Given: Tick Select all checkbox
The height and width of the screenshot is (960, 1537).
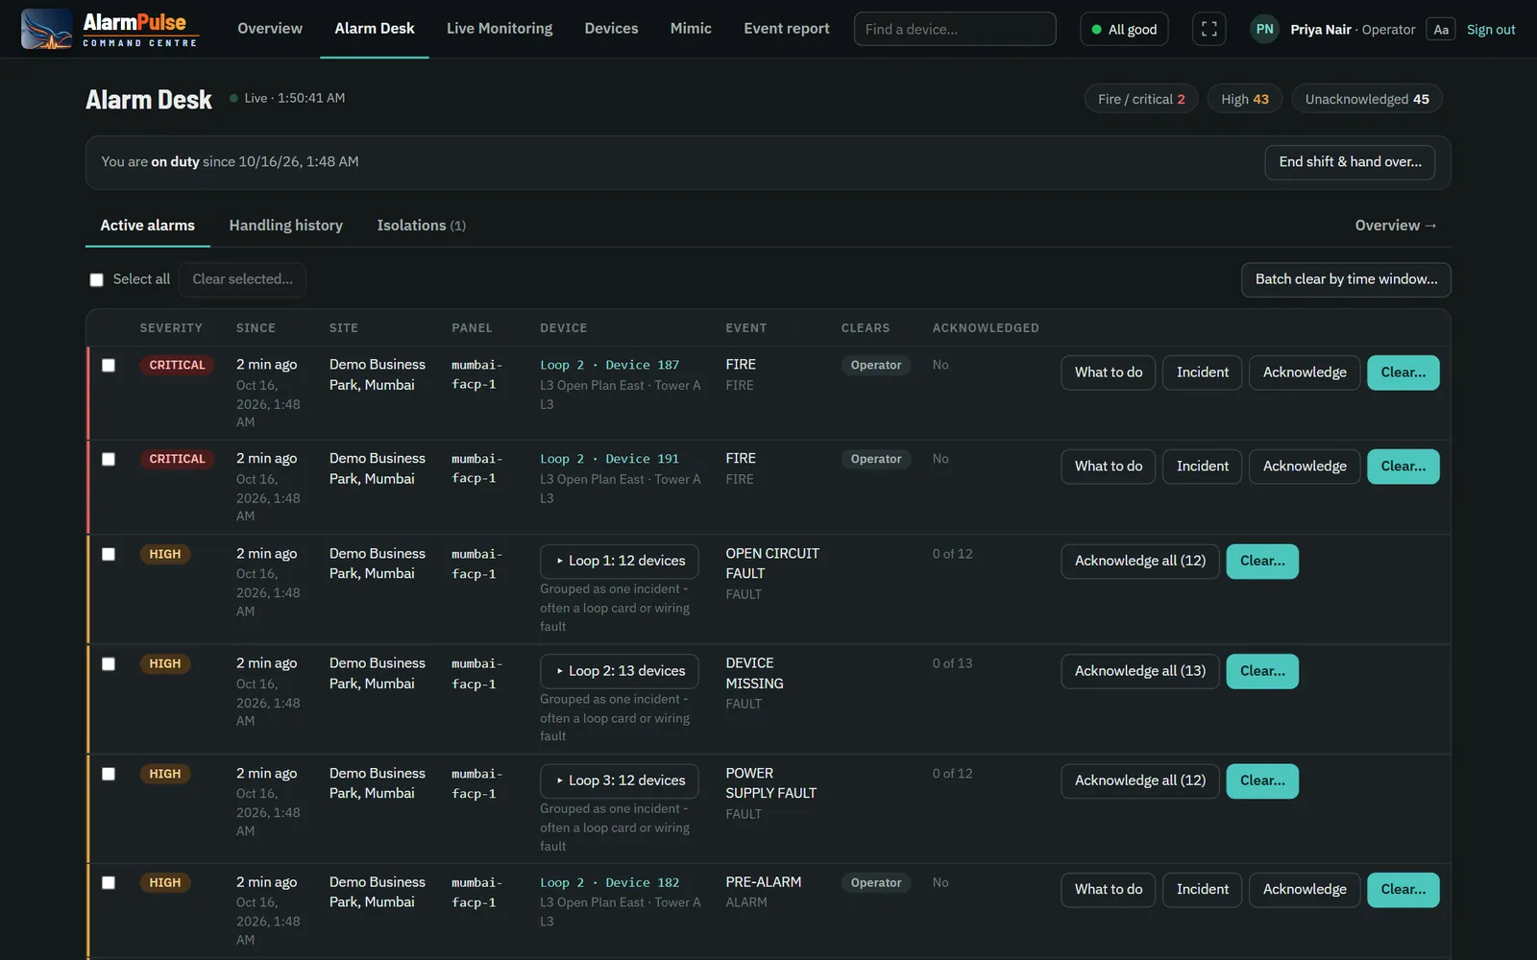Looking at the screenshot, I should coord(97,279).
